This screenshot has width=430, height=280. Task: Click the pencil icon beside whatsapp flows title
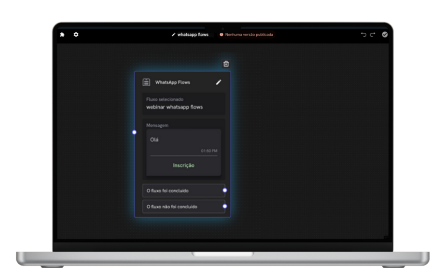point(173,35)
